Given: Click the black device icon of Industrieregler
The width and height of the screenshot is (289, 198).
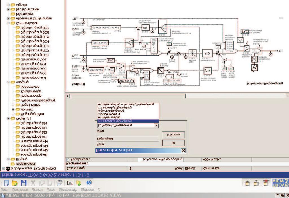Looking at the screenshot, I should pyautogui.click(x=8, y=169).
